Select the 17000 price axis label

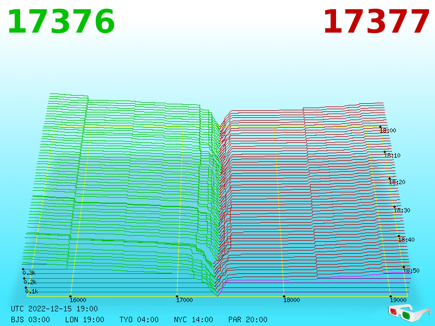point(184,300)
